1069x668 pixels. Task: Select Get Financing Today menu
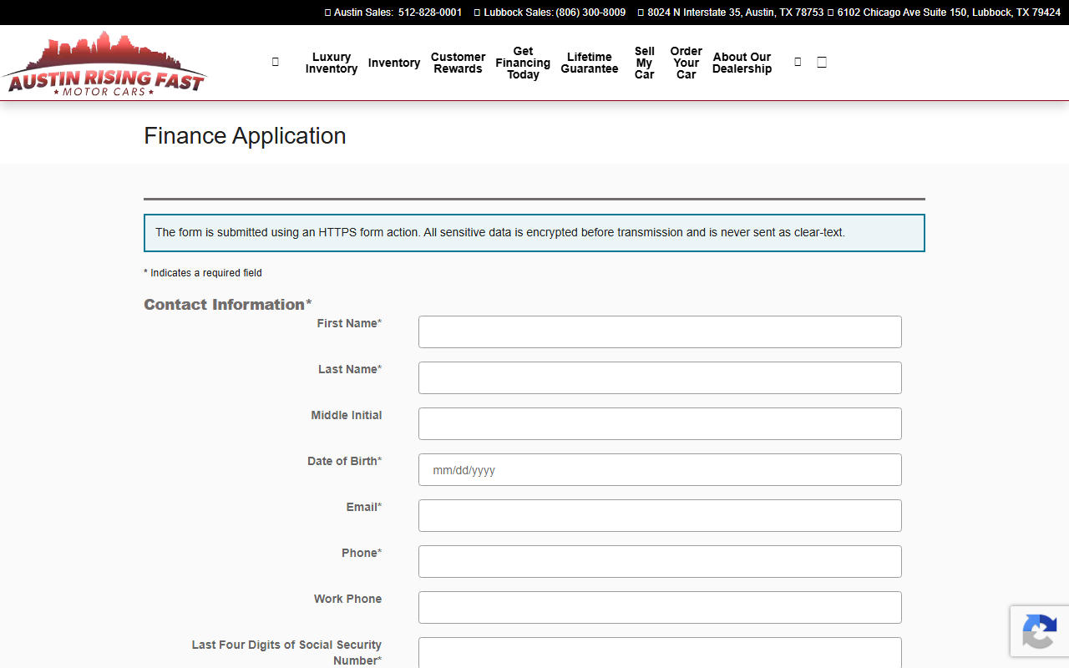pos(523,63)
